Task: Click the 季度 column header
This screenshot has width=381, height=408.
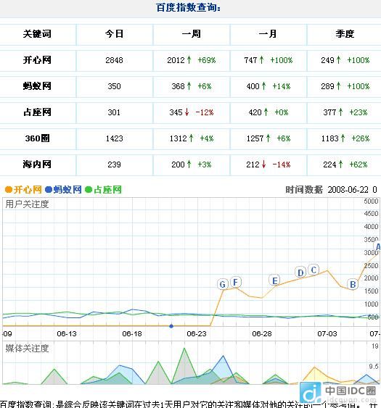Action: (345, 34)
